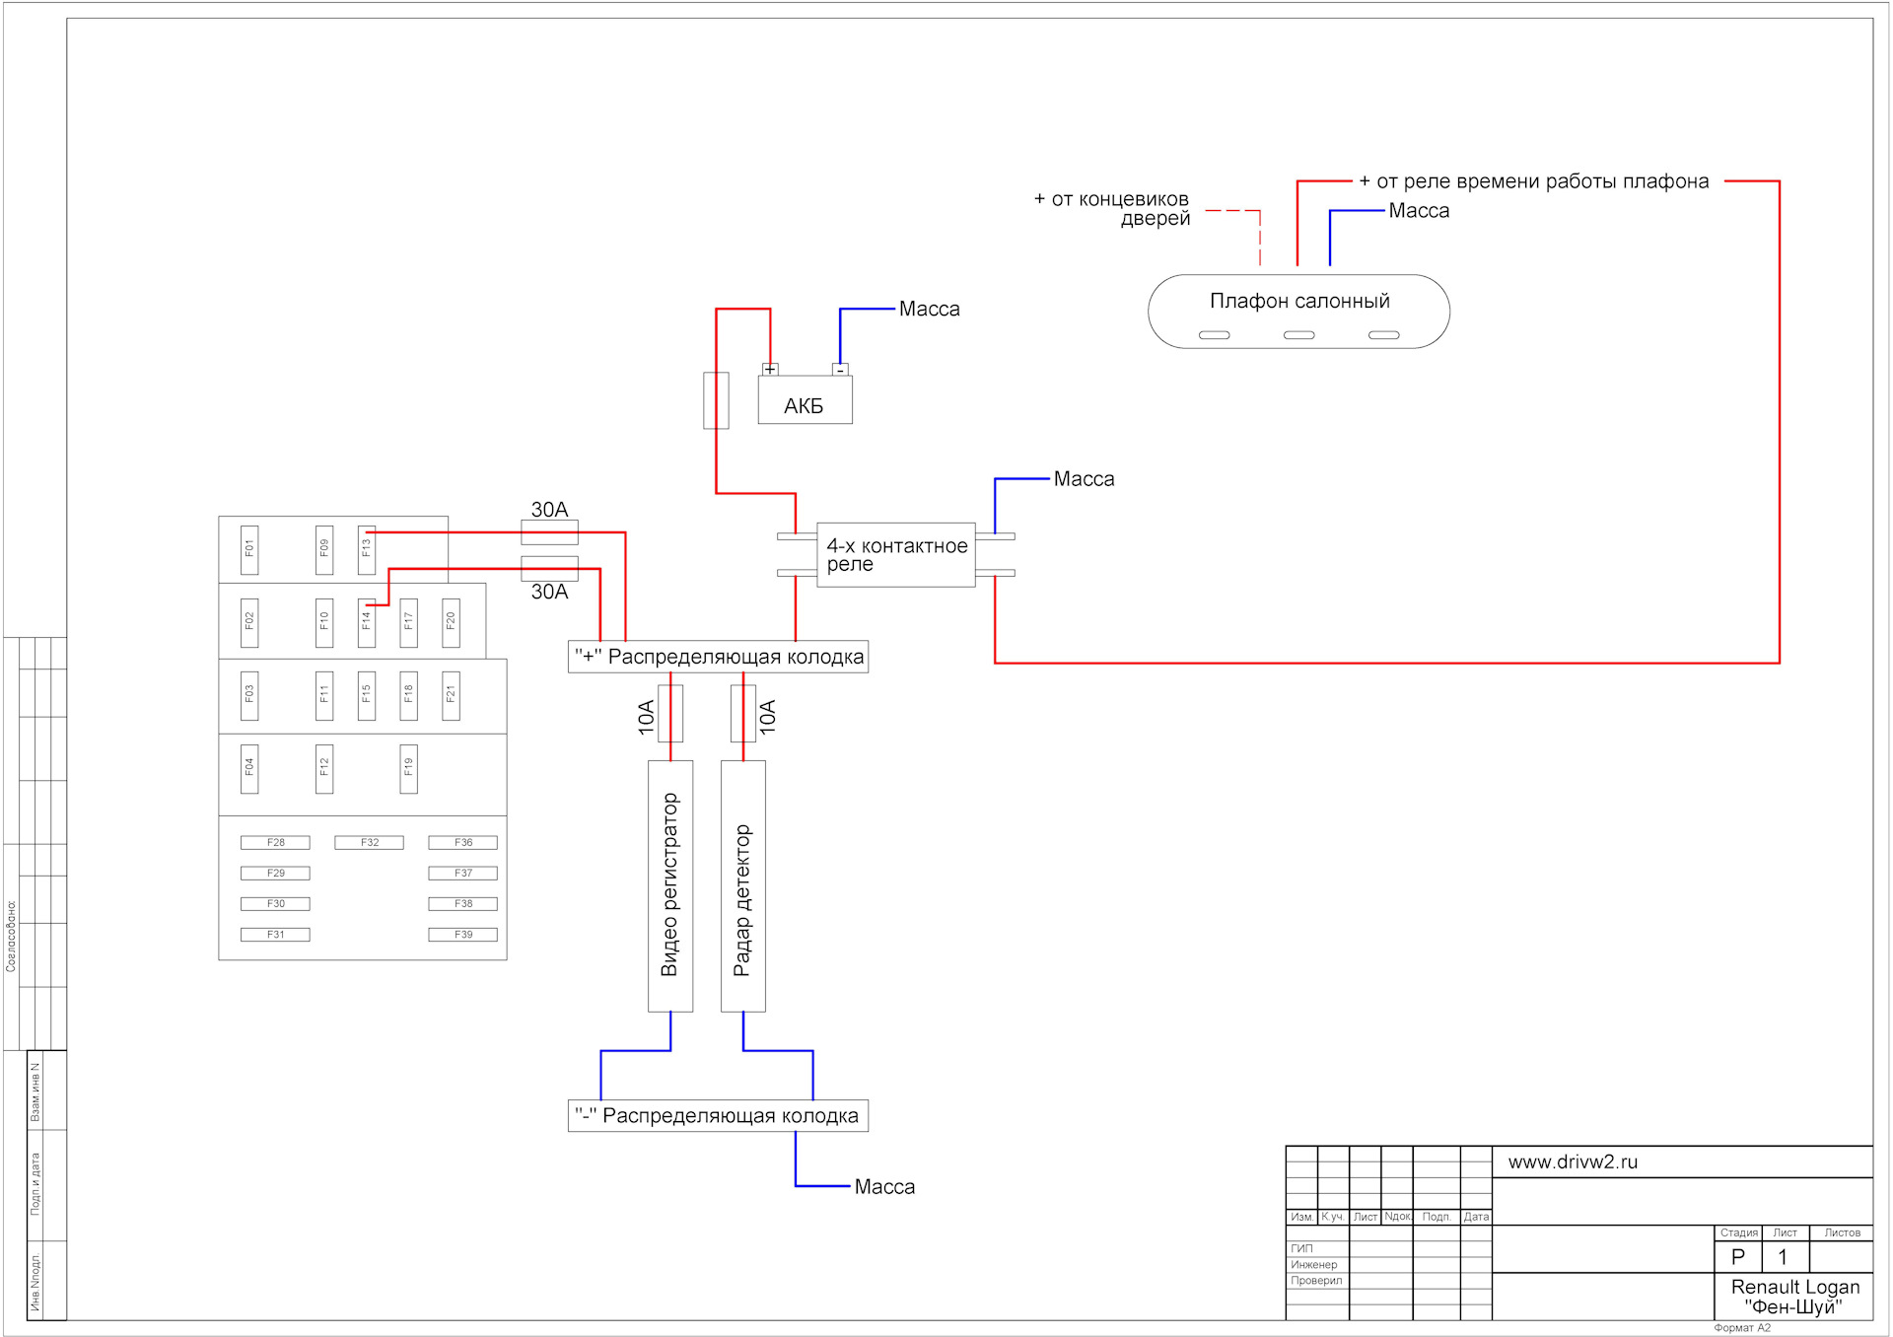The width and height of the screenshot is (1893, 1337).
Task: Select horizontal fuse F36
Action: click(462, 842)
